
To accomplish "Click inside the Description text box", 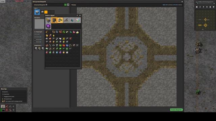I will [39, 24].
